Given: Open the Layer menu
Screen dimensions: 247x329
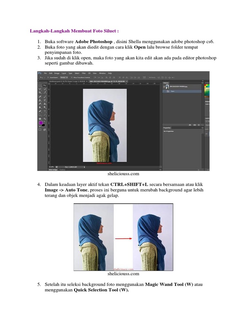Looking at the screenshot, I should click(x=64, y=73).
